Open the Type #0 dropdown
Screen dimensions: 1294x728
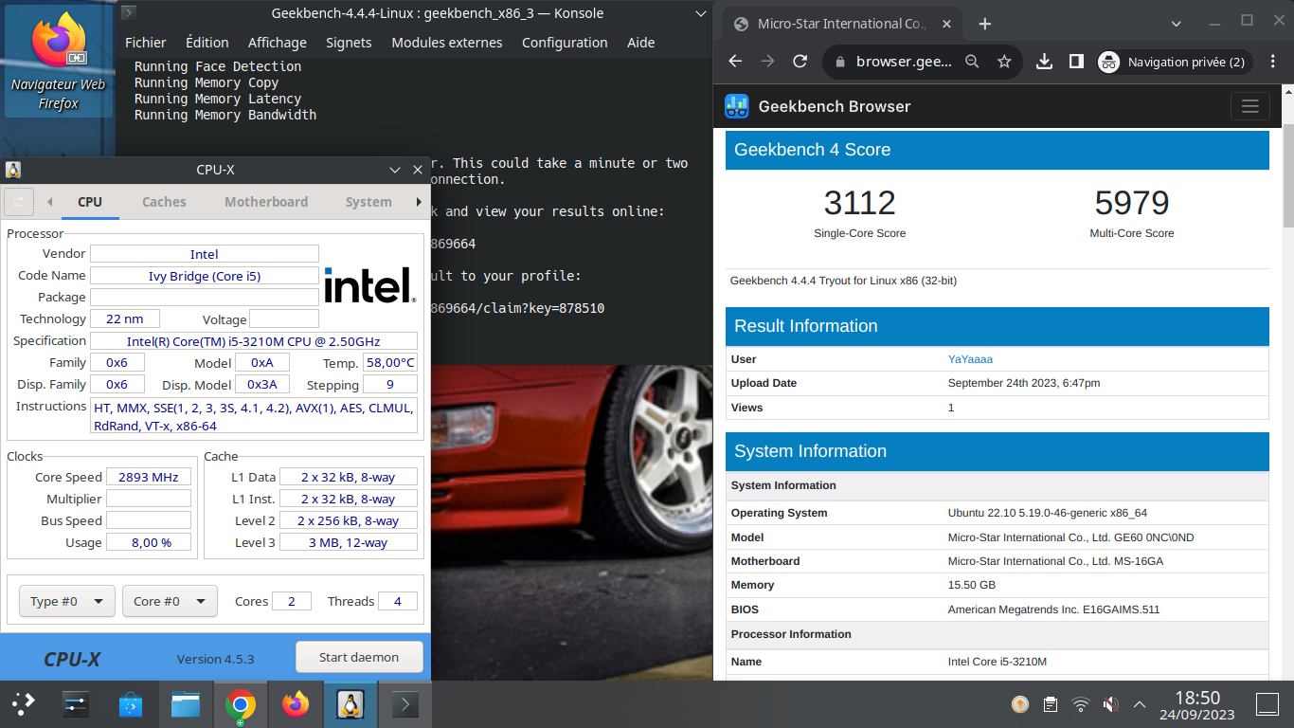point(67,601)
